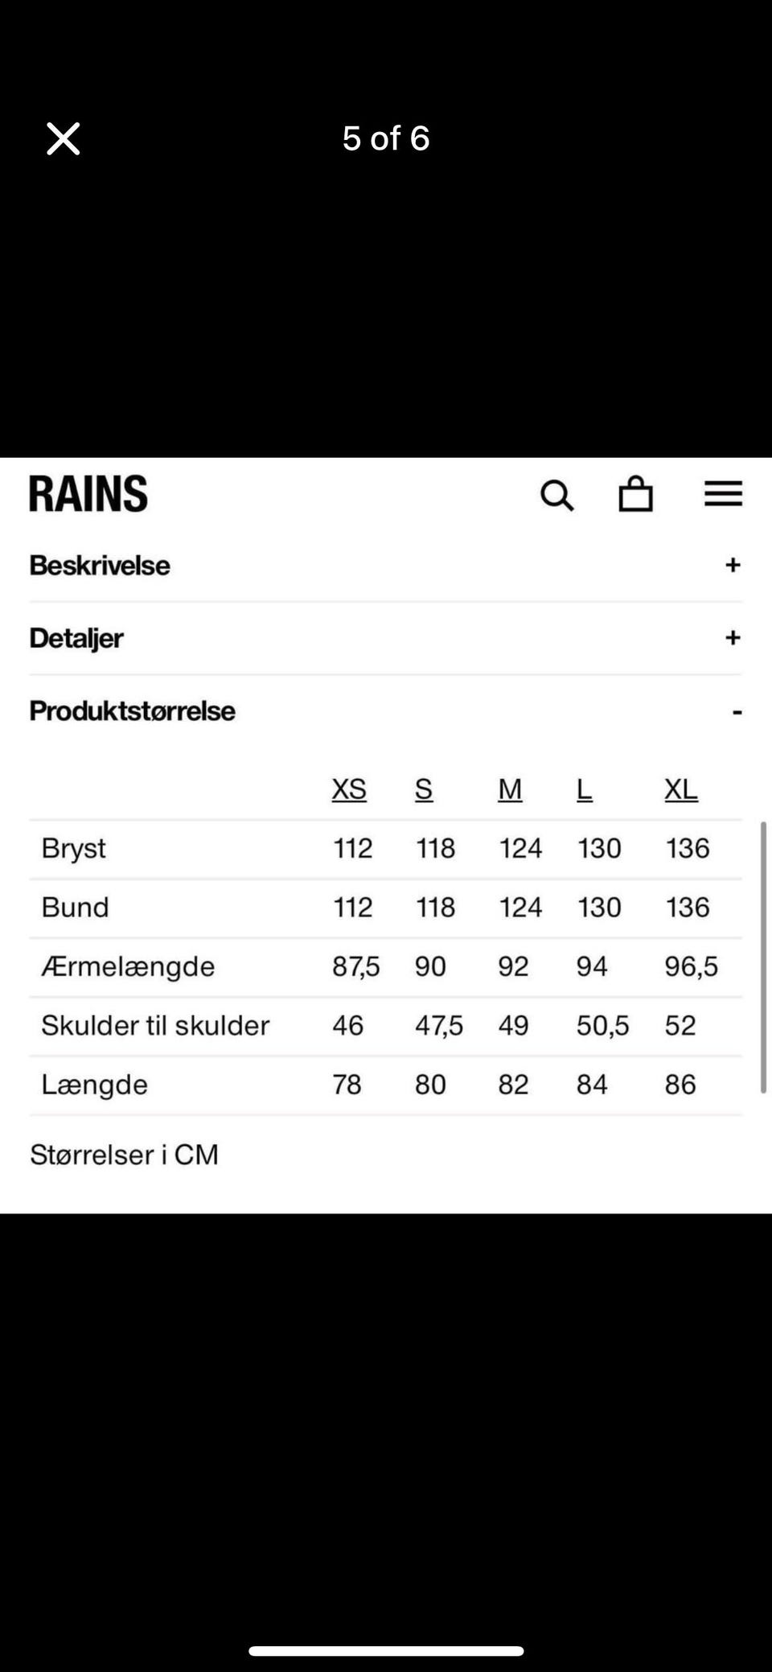Expand the Detaljer section plus icon
772x1672 pixels.
coord(732,638)
